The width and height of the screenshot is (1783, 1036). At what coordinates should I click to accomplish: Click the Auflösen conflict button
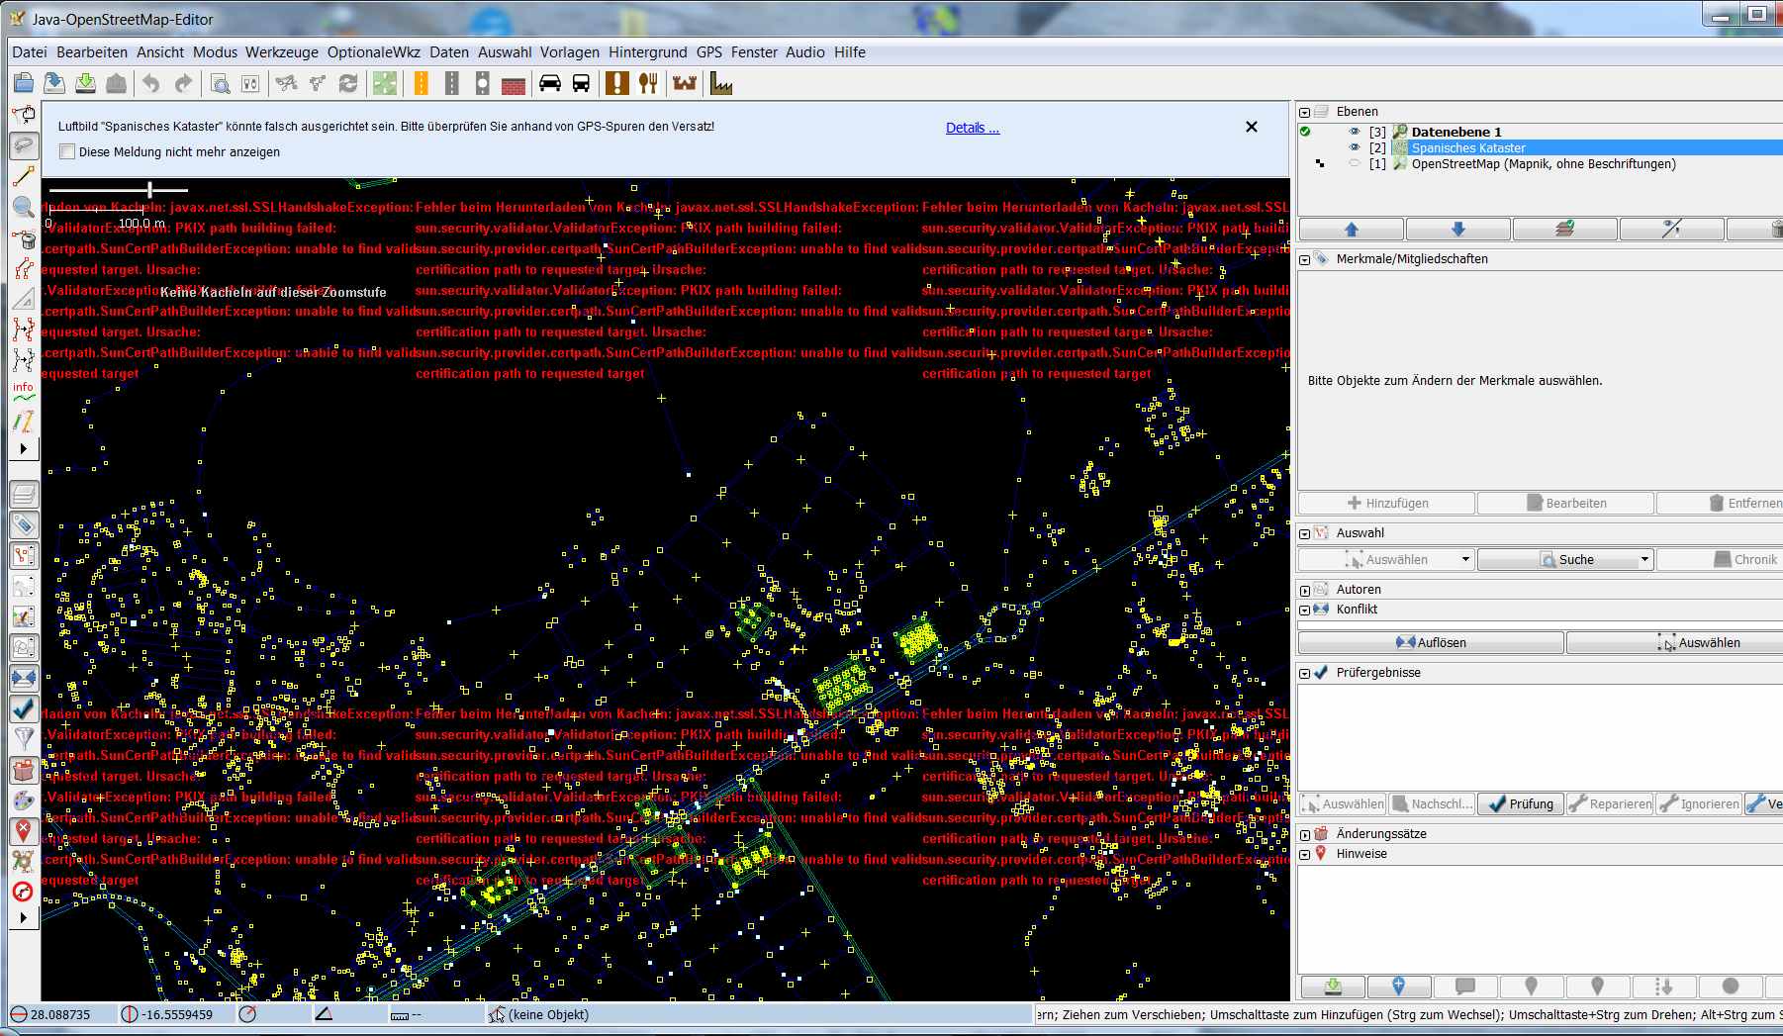[x=1431, y=642]
